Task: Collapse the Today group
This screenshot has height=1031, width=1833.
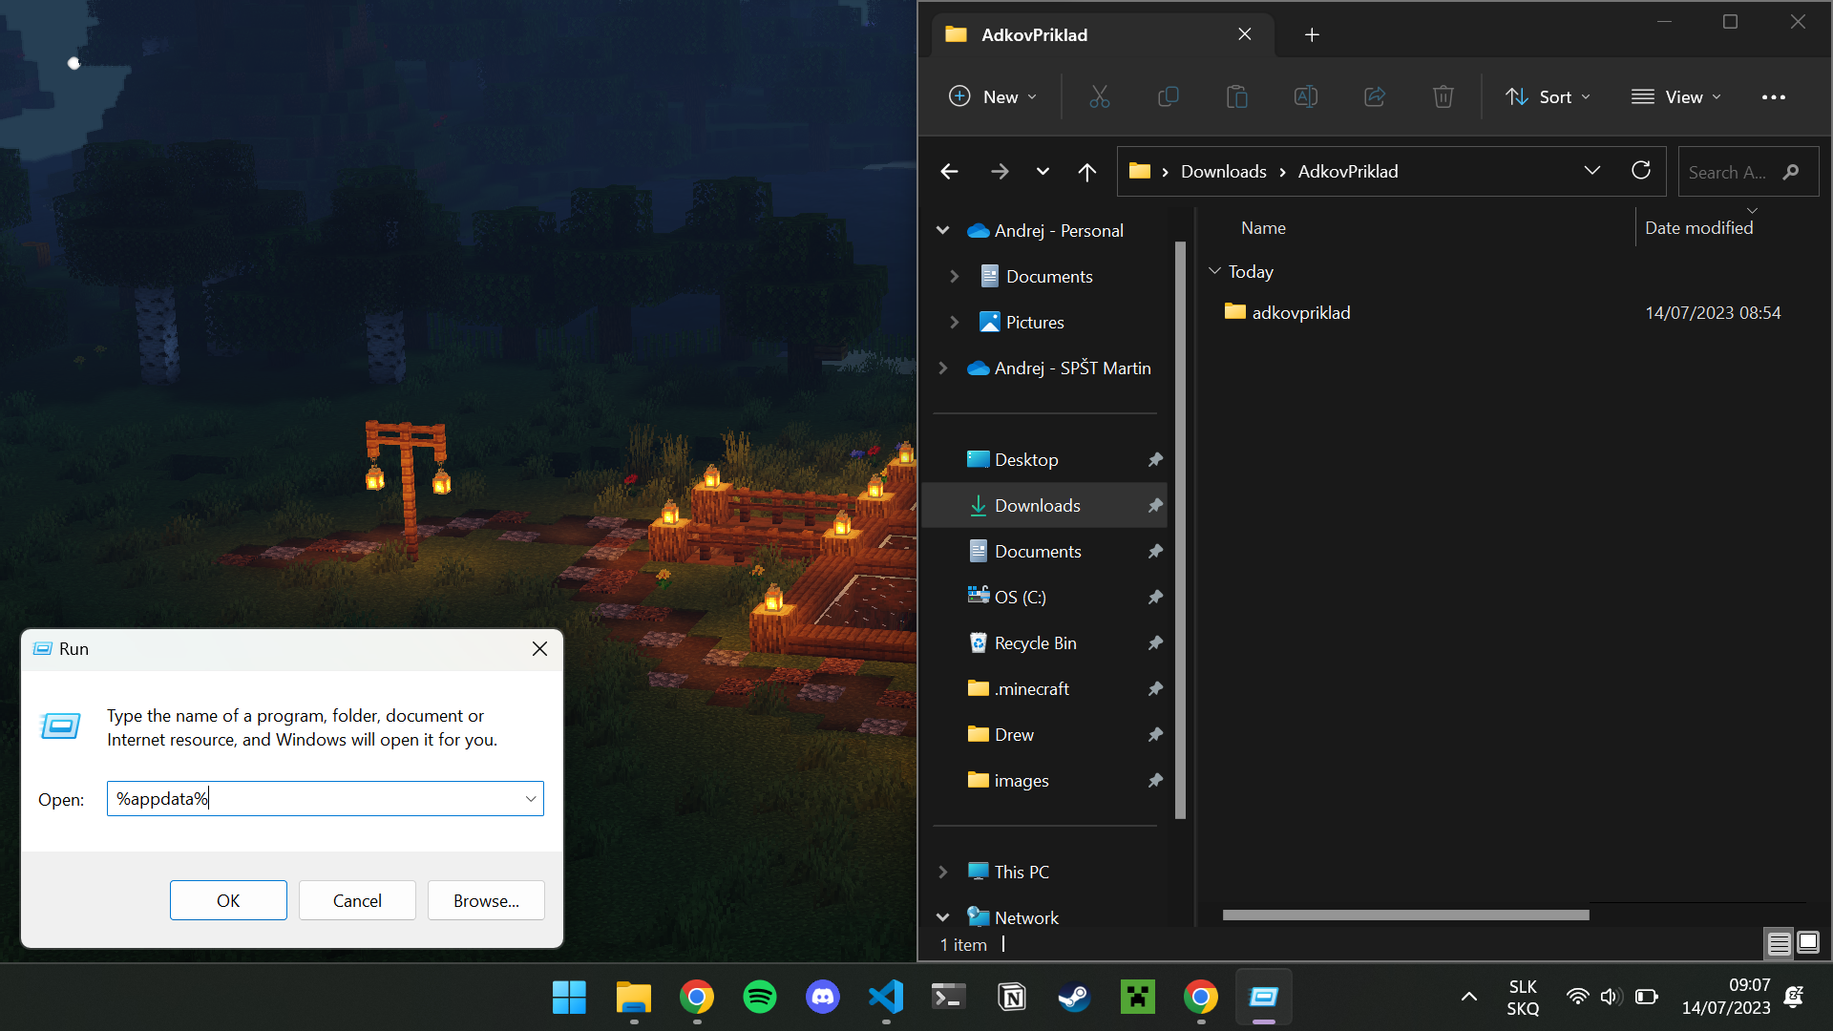Action: pos(1214,271)
